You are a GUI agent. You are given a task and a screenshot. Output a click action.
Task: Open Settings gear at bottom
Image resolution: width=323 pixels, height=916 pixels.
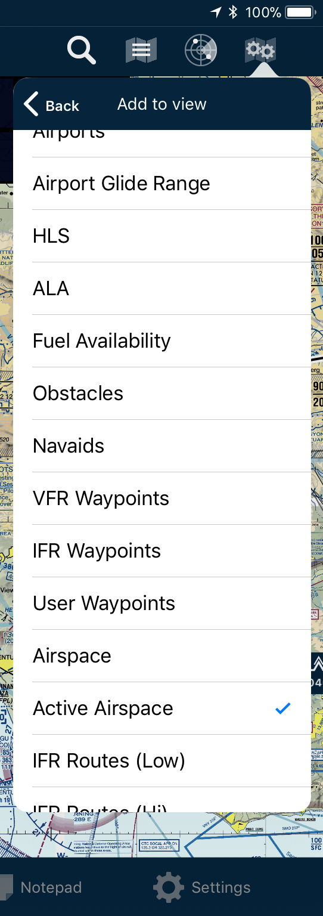pos(169,887)
